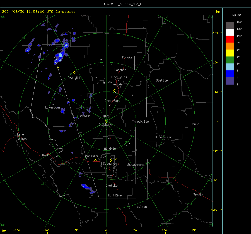Click the blue echo cluster southwest of Okotoks

coord(88,188)
